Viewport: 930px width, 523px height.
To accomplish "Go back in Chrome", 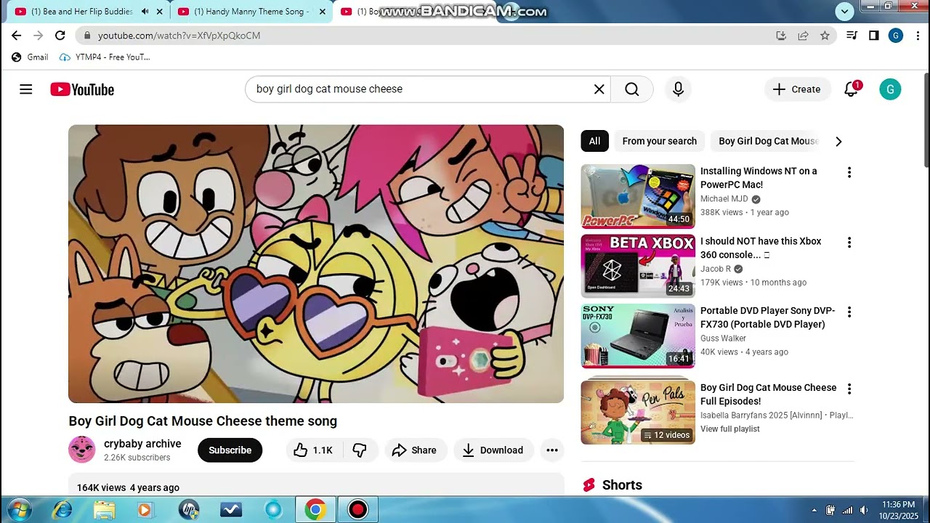I will tap(17, 35).
